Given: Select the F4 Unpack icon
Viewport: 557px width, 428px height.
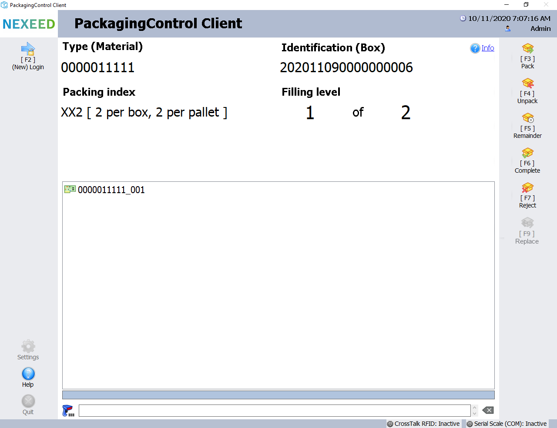Looking at the screenshot, I should [527, 83].
